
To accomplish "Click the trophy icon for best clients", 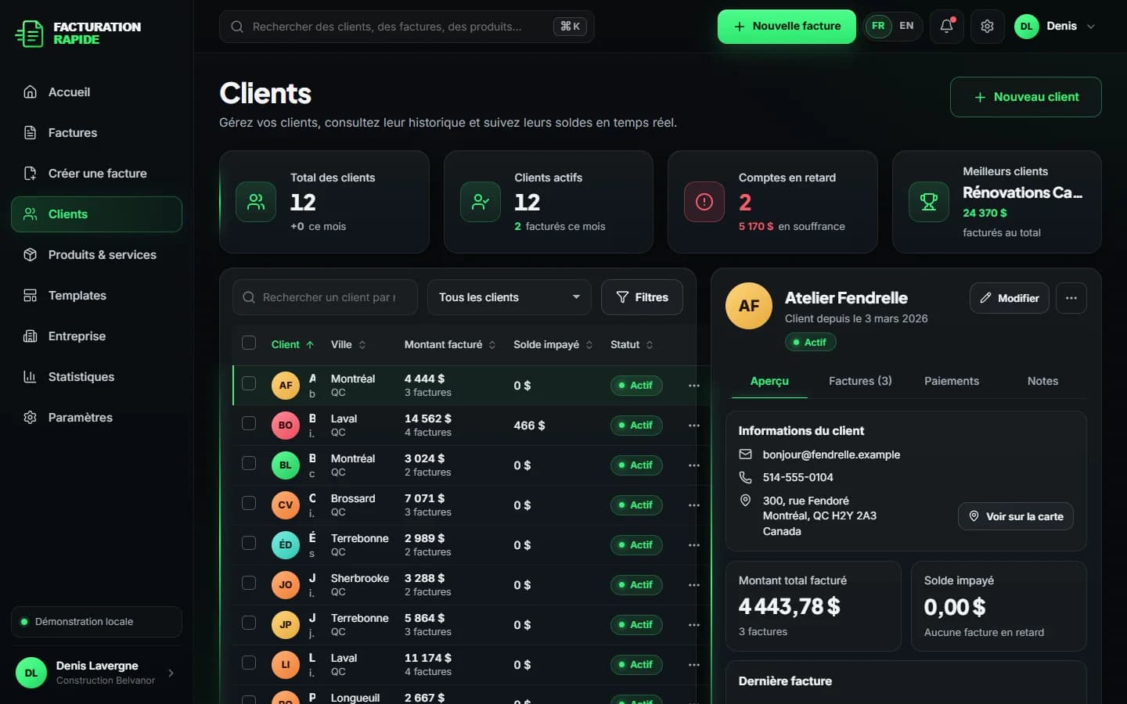I will pyautogui.click(x=929, y=202).
